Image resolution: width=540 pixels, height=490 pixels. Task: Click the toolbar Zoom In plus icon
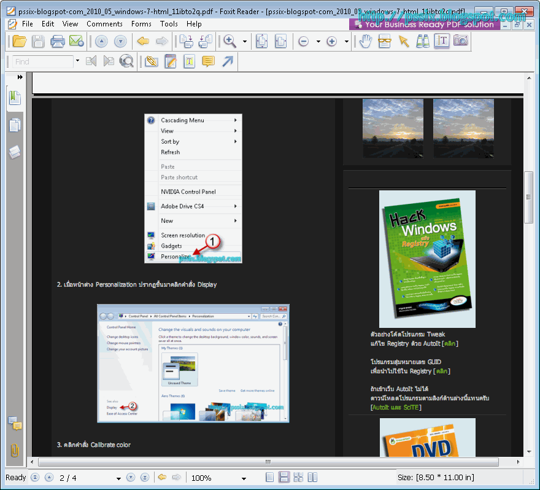click(x=331, y=41)
